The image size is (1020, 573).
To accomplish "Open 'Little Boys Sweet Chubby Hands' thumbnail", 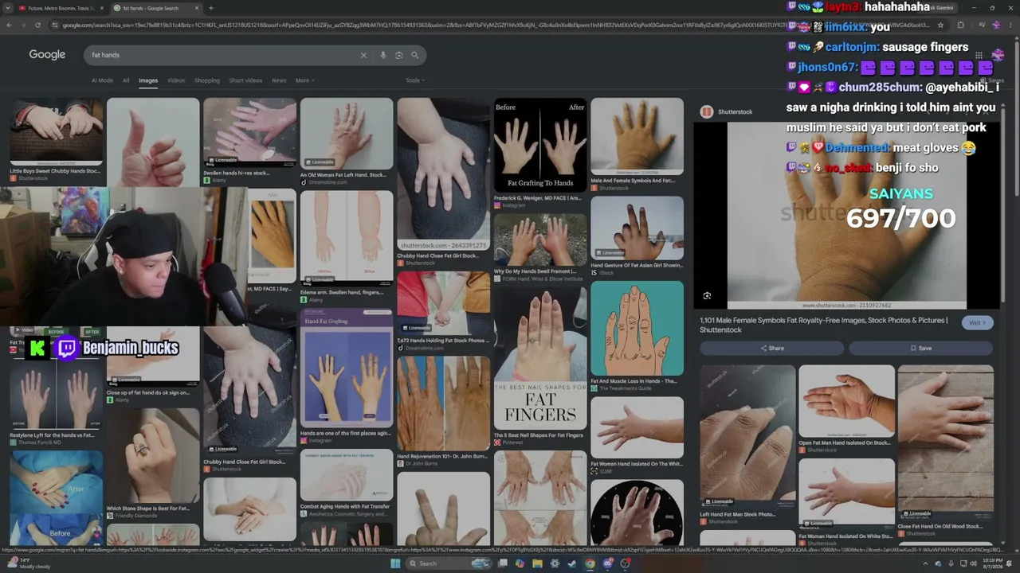I will click(56, 131).
